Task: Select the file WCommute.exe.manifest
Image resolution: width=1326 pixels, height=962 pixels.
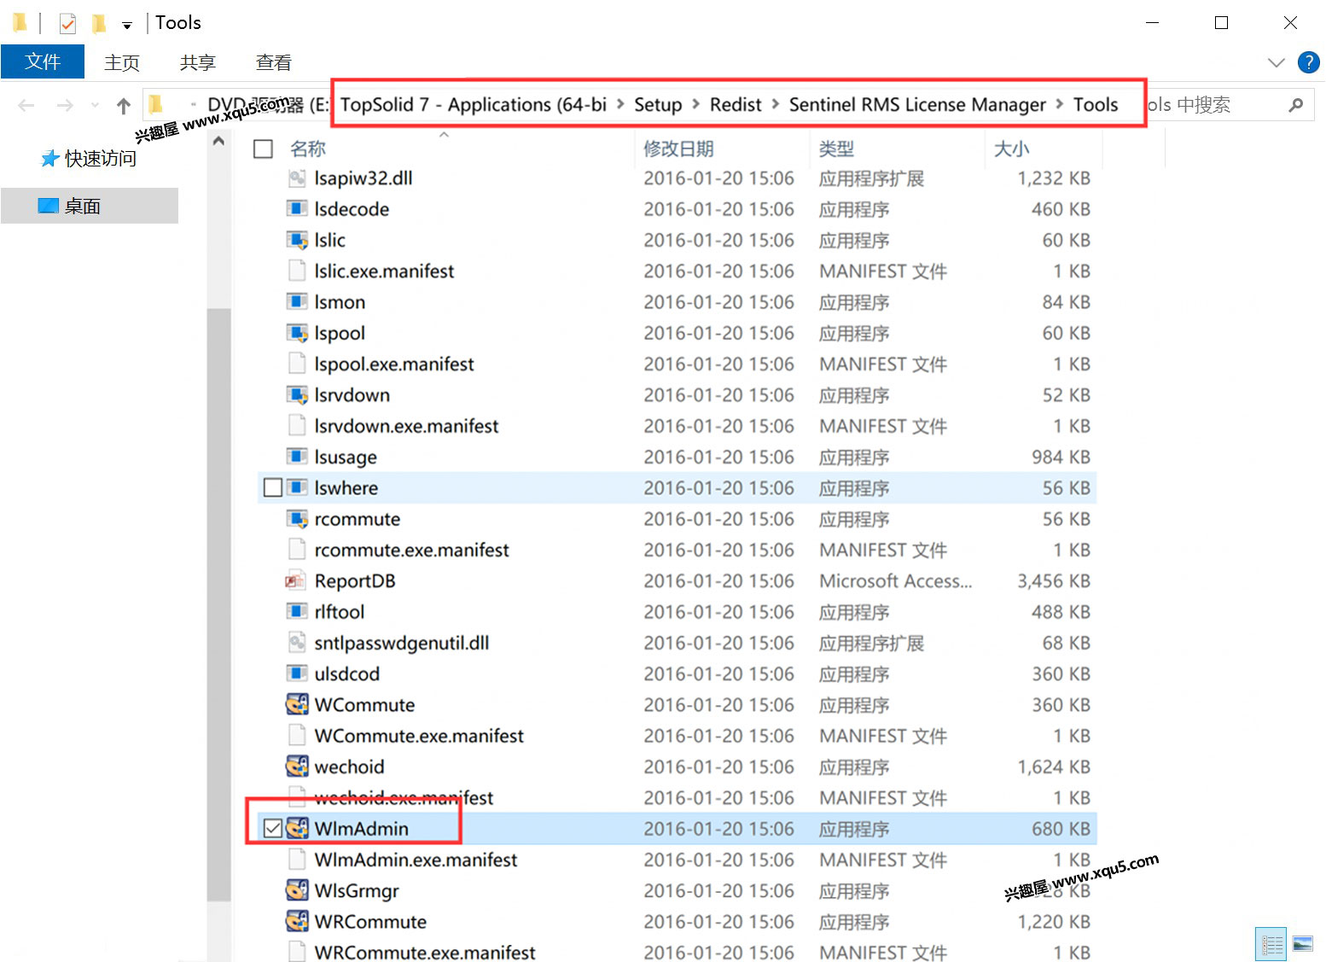Action: (x=419, y=736)
